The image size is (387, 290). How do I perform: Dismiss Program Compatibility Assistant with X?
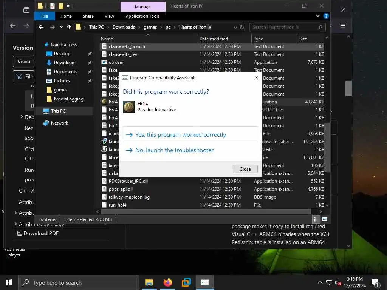256,77
